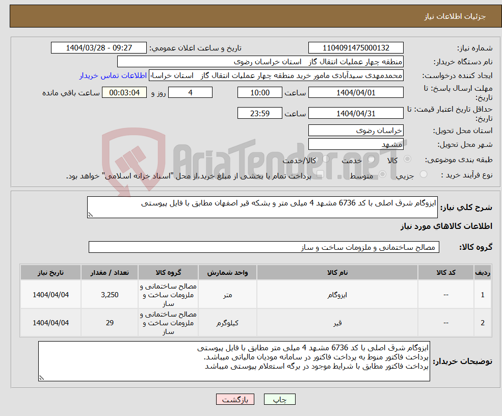Click the اطلاعات کالاهای مورد نیاز heading

(446, 226)
